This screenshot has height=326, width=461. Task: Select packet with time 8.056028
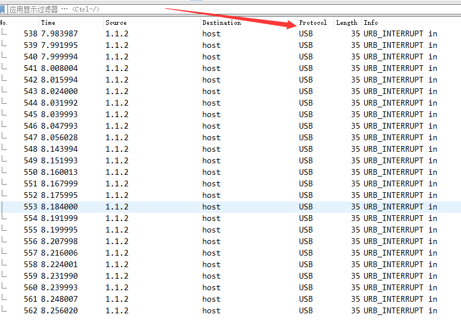pyautogui.click(x=231, y=137)
